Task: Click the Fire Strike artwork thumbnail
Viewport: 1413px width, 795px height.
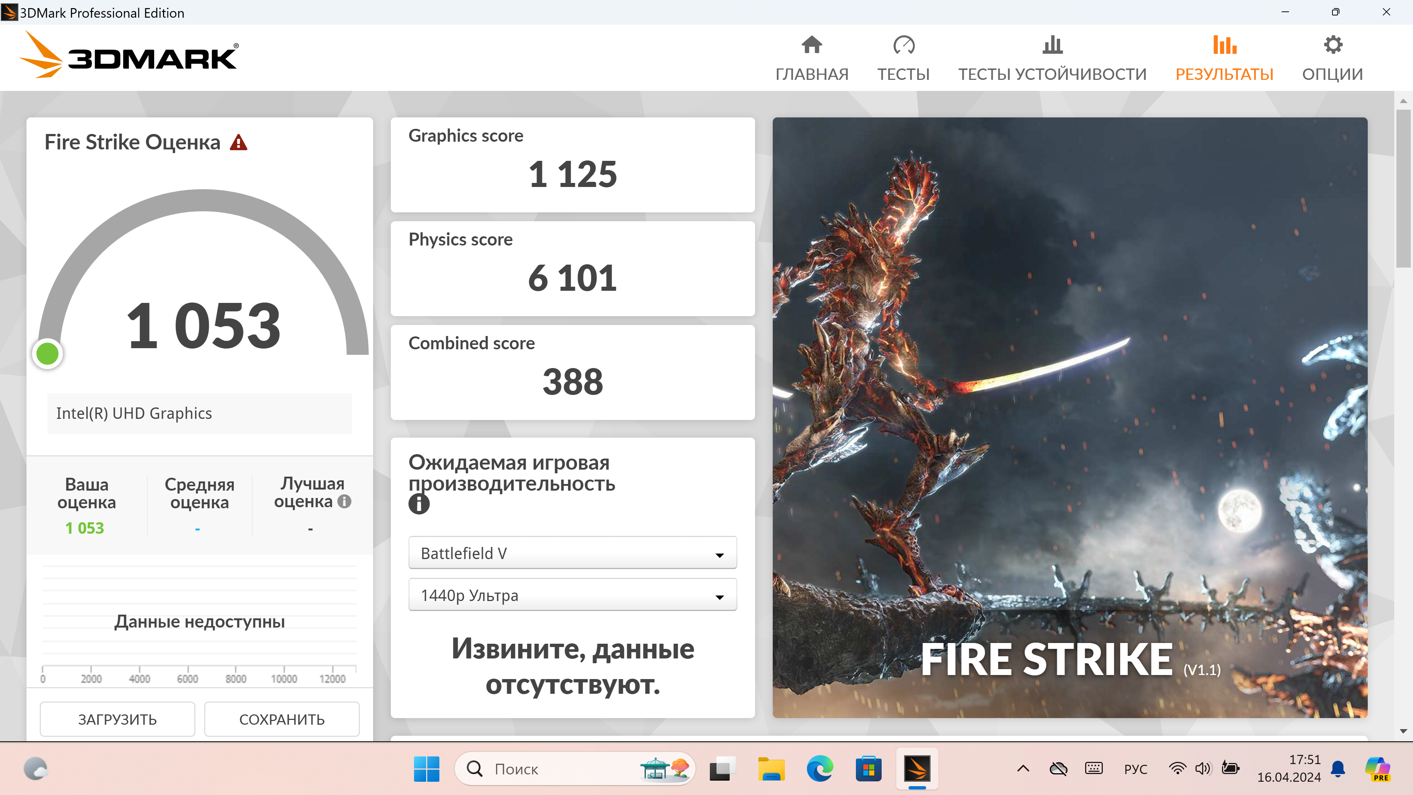Action: click(1070, 417)
